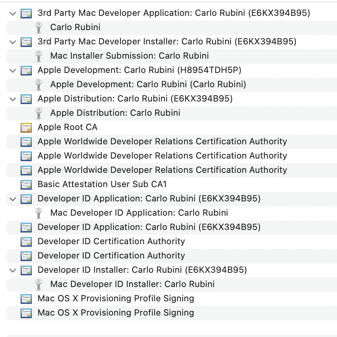Image resolution: width=337 pixels, height=337 pixels.
Task: Click the gold Apple Root CA certificate icon
Action: click(26, 127)
